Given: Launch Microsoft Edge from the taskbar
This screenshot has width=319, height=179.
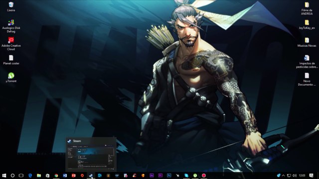Looking at the screenshot, I should 30,176.
